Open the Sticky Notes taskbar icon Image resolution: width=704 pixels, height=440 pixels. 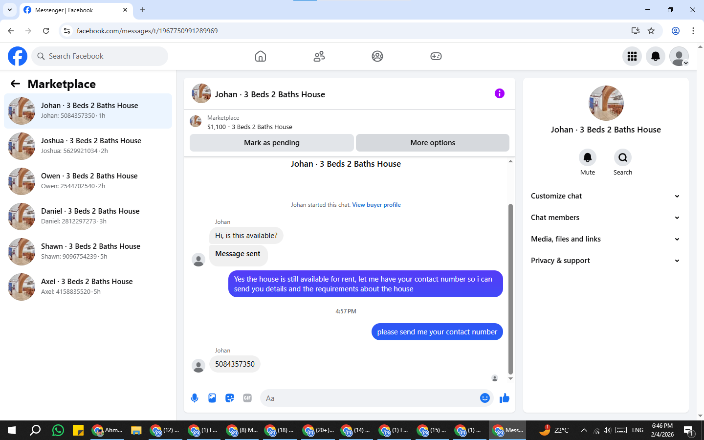(78, 430)
